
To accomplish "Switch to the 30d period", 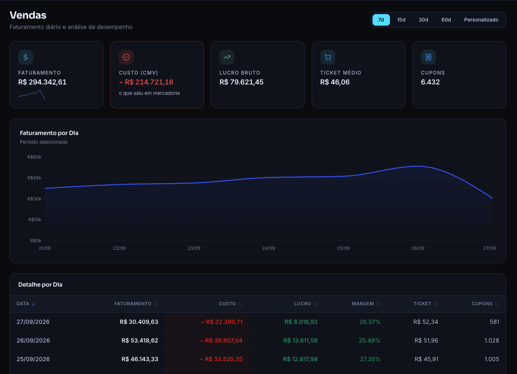I will (423, 20).
